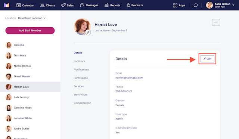Switch to the Details tab
Image resolution: width=239 pixels, height=139 pixels.
tap(78, 53)
